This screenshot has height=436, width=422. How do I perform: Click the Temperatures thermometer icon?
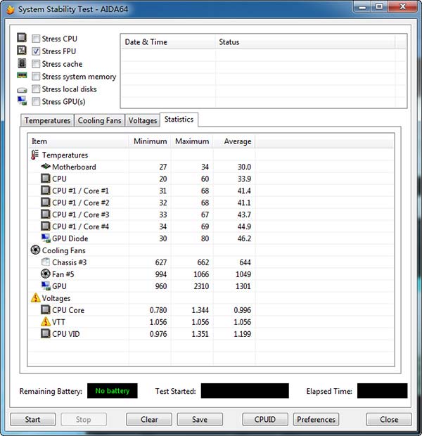(x=35, y=155)
